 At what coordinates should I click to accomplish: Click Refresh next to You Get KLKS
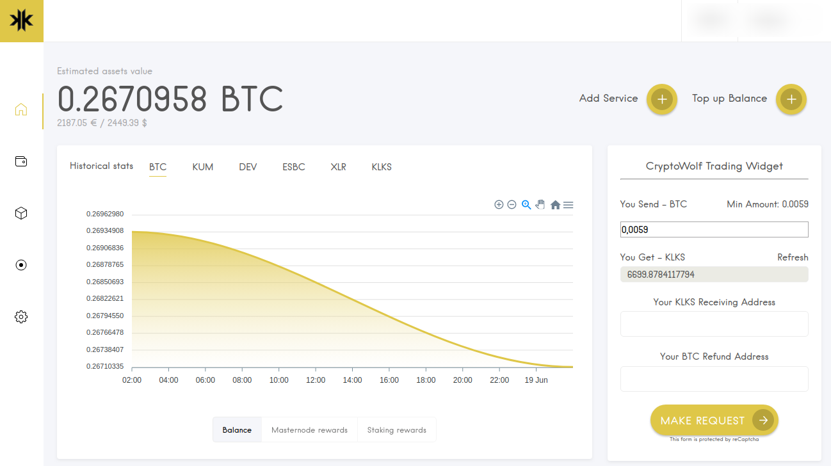pos(793,257)
